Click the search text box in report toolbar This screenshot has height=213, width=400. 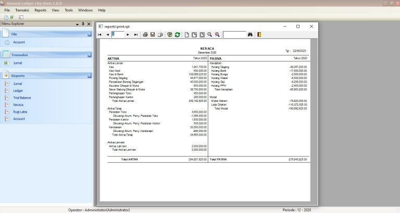(x=234, y=35)
